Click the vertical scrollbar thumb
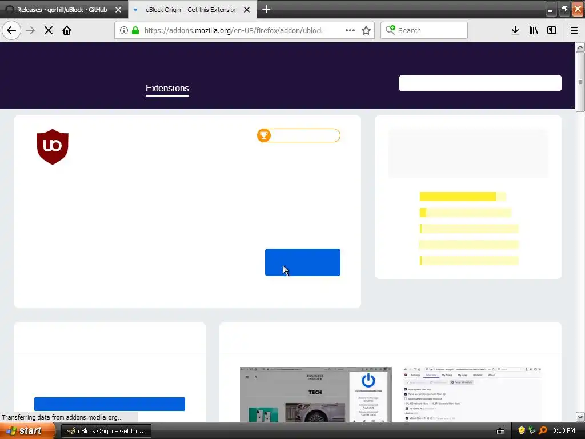Screen dimensions: 585x439 click(580, 82)
